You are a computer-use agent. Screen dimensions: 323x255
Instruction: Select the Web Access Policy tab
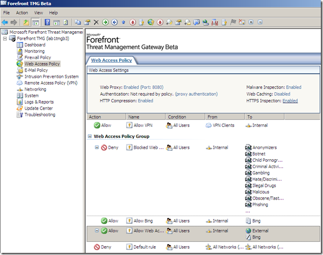[x=112, y=61]
